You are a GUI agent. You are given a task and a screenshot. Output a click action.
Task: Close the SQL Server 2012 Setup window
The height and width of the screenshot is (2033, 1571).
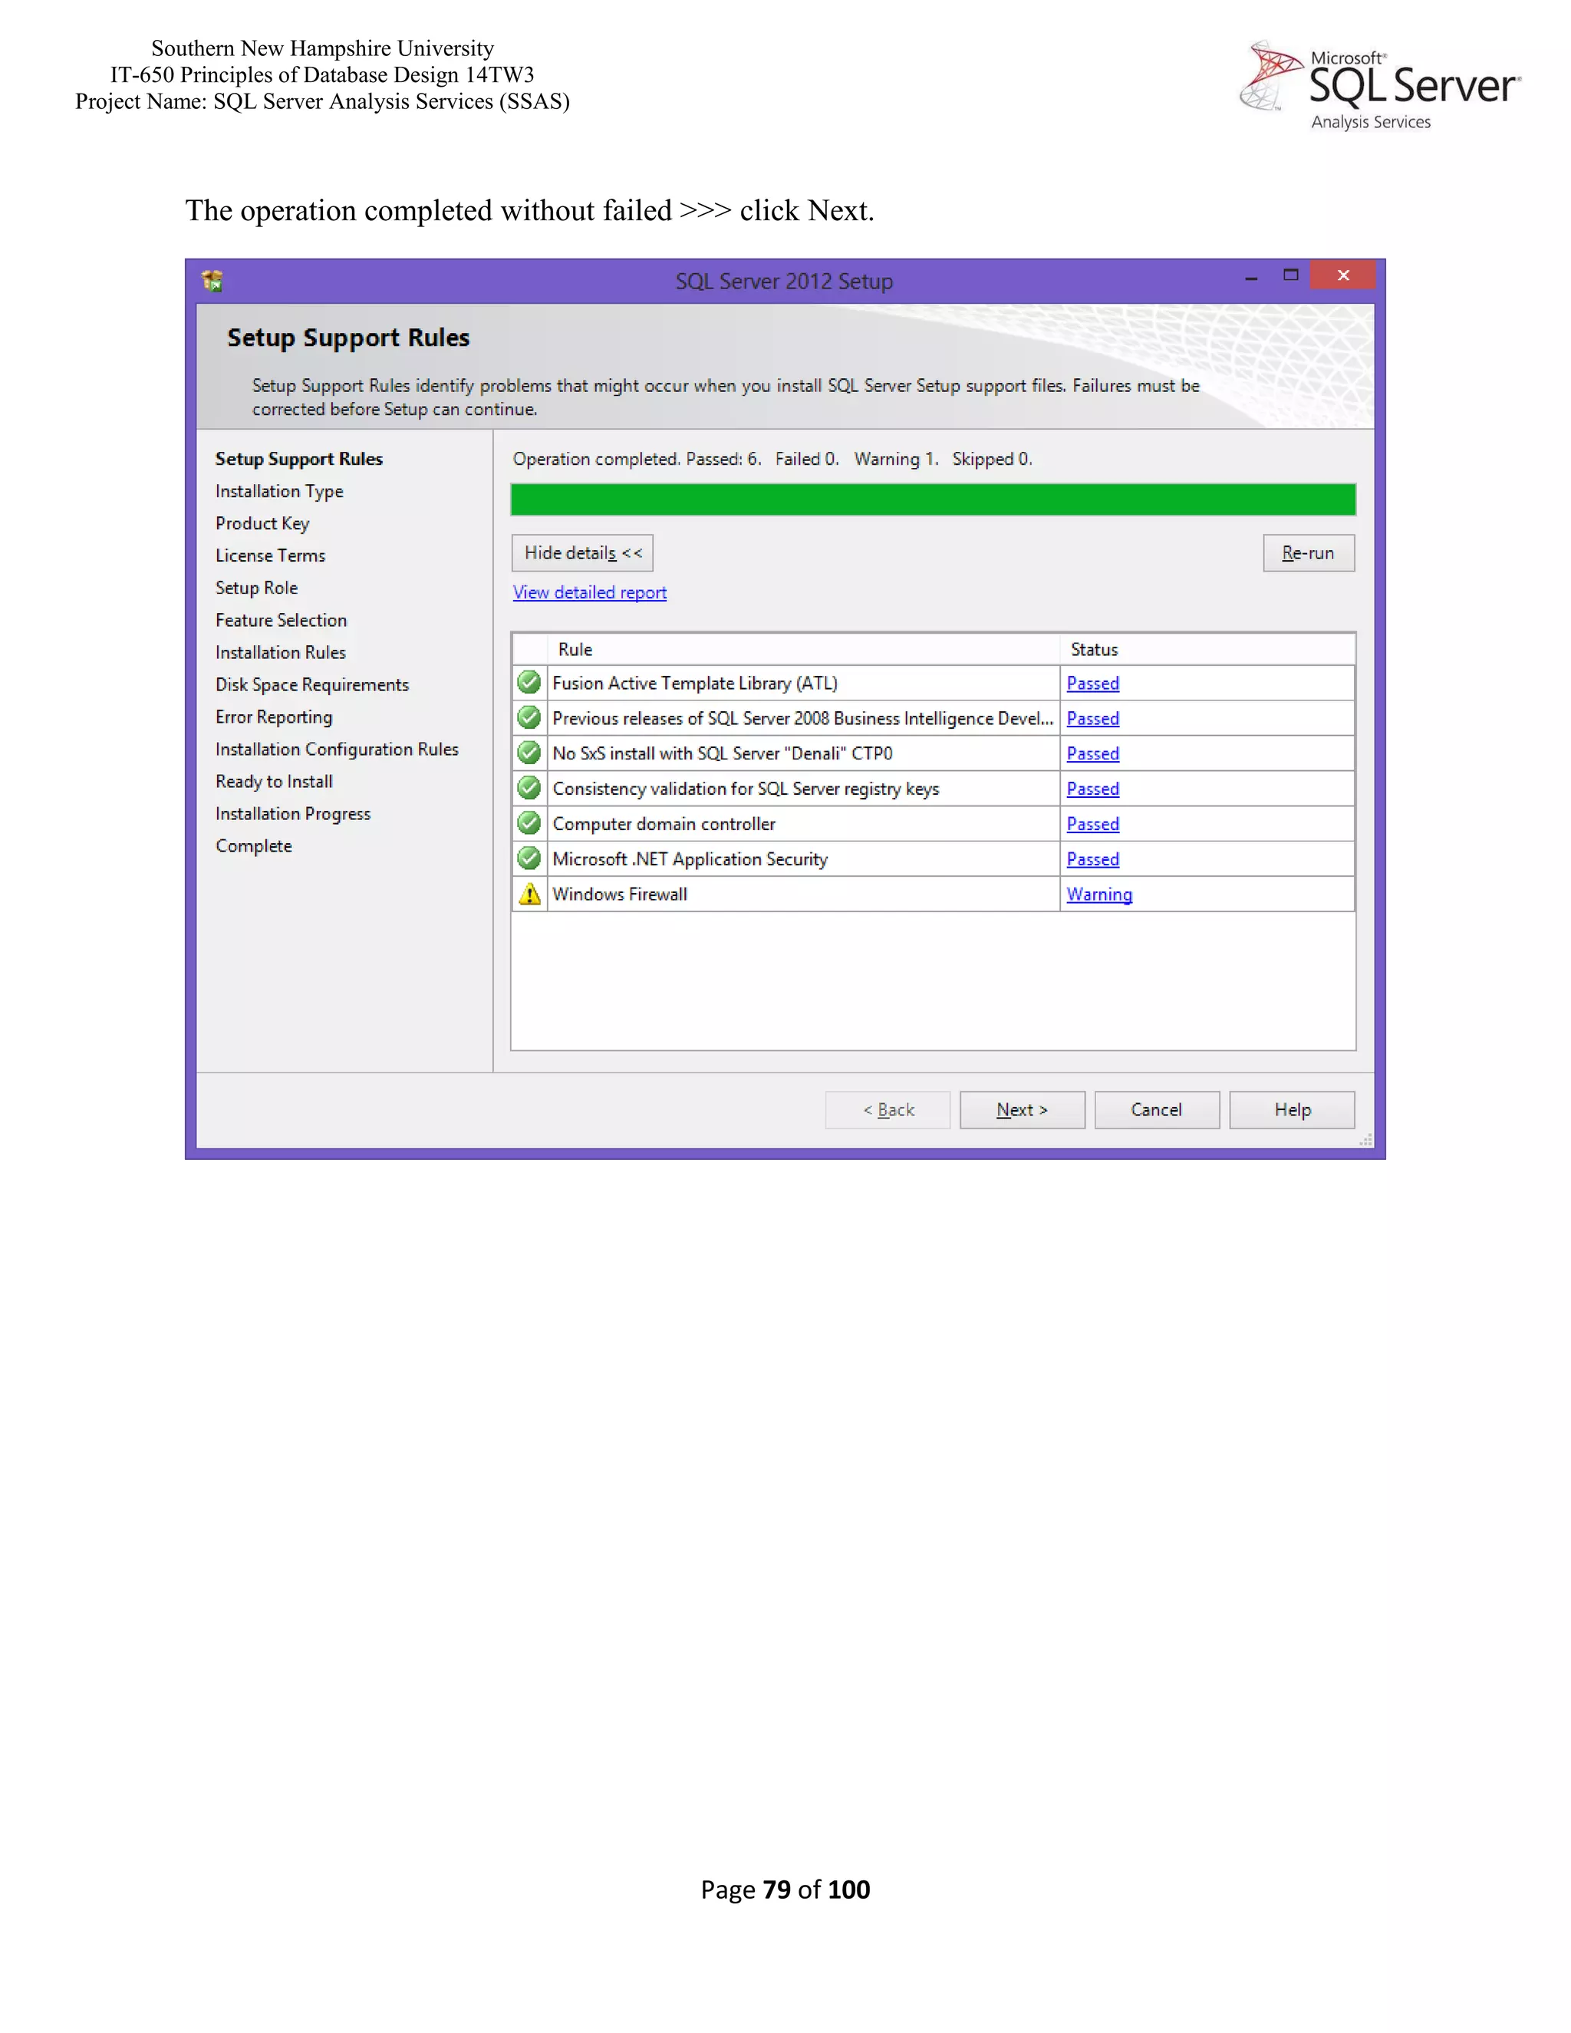1342,275
